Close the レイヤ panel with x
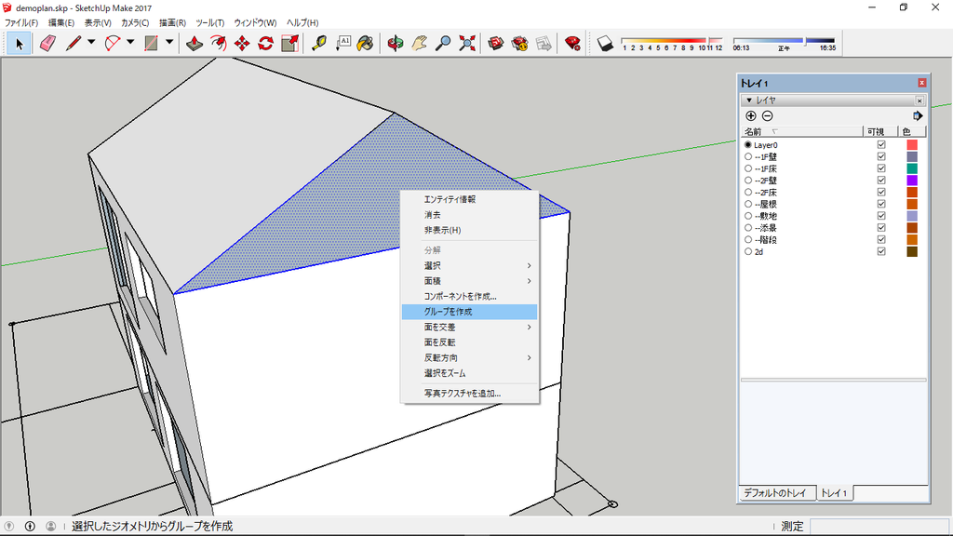953x536 pixels. tap(919, 100)
